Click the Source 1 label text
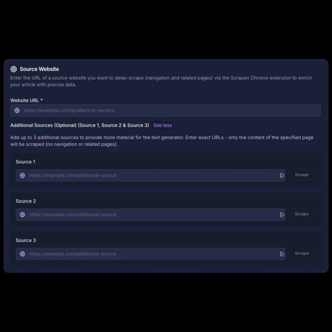Screen dimensions: 332x332 pos(25,162)
